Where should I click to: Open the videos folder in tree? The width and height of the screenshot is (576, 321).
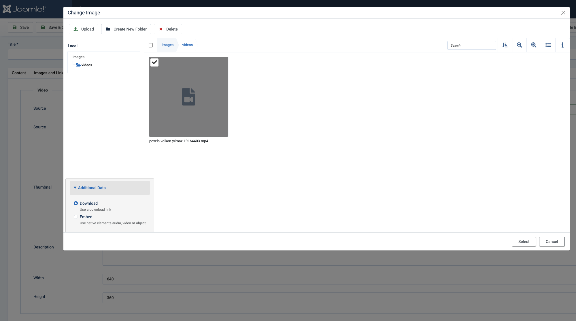86,65
